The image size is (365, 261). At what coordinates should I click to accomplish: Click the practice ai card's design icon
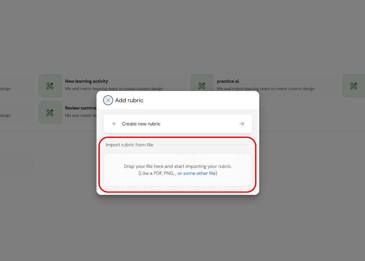pyautogui.click(x=202, y=86)
